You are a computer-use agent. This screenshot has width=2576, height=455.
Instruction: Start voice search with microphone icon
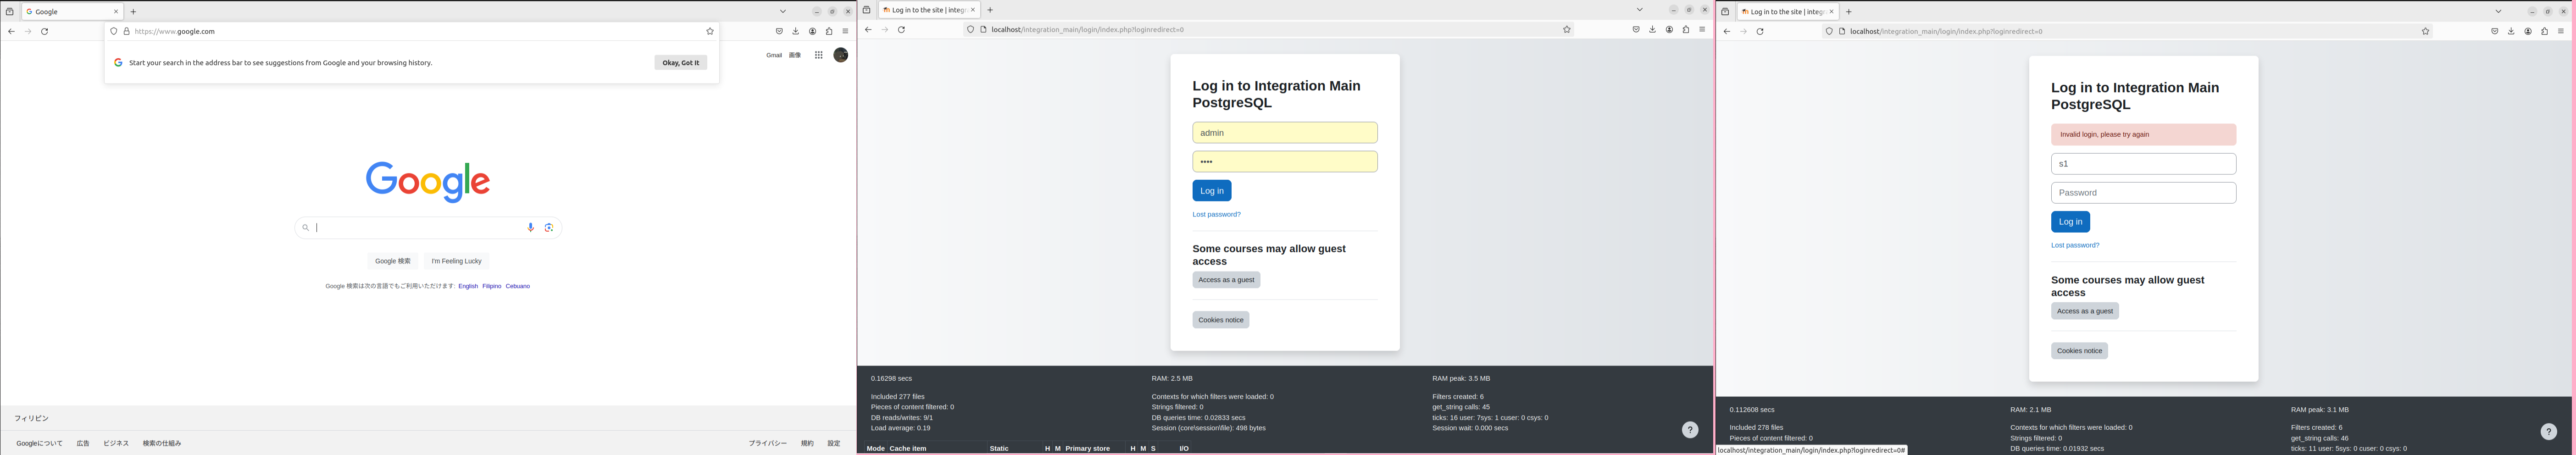[531, 228]
